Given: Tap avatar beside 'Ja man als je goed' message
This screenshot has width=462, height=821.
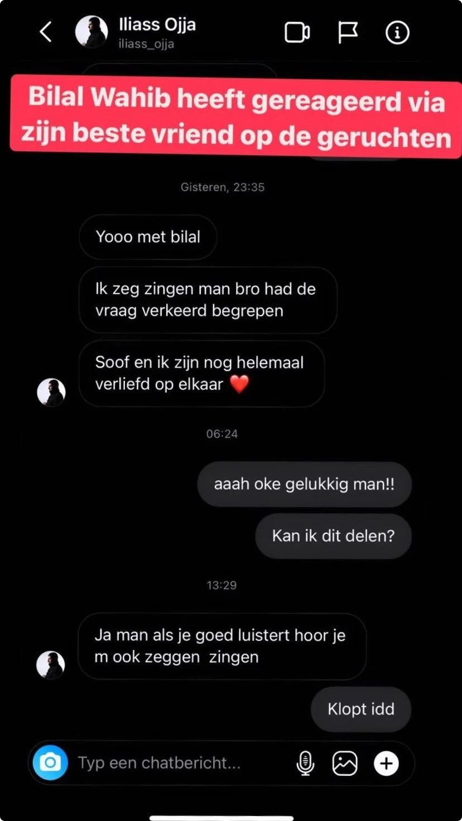Looking at the screenshot, I should tap(51, 665).
